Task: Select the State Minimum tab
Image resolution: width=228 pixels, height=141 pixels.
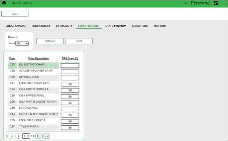Action: [116, 26]
